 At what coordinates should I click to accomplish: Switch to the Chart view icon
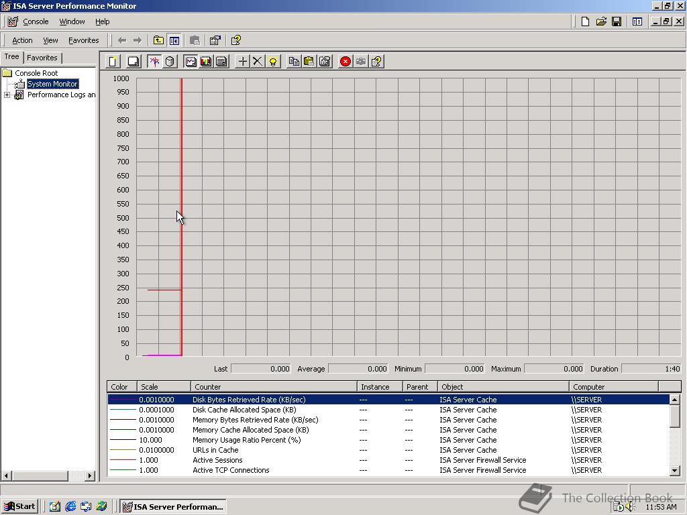click(191, 61)
